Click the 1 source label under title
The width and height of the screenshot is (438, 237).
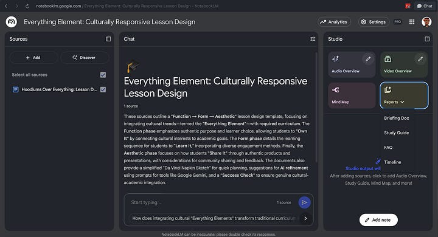[131, 106]
